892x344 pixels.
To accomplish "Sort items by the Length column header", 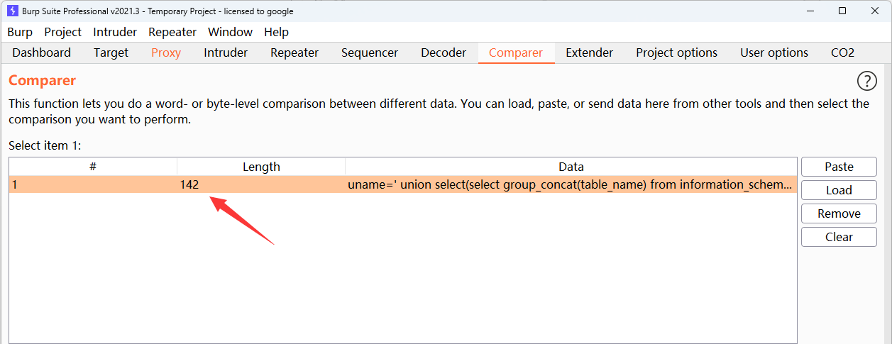I will click(261, 167).
